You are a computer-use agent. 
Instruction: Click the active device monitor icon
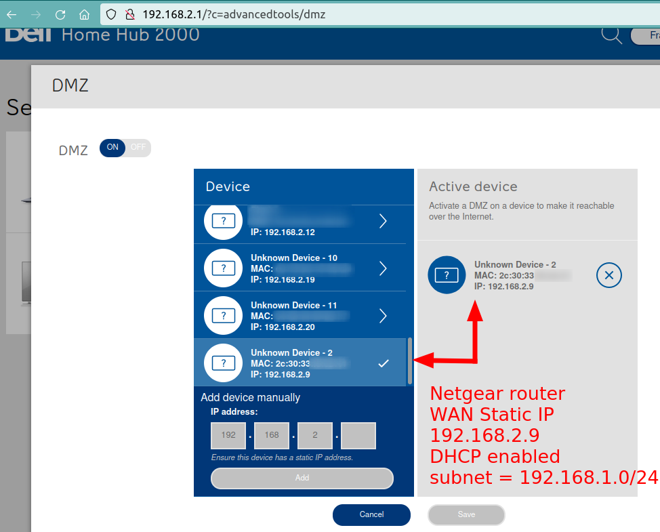click(x=447, y=275)
